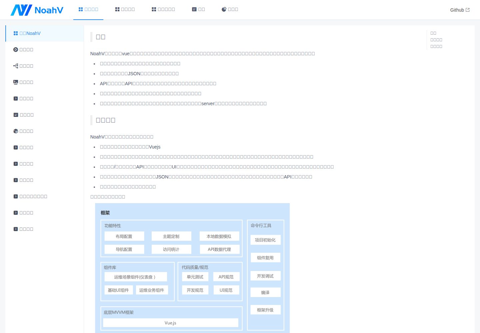Screen dimensions: 480x333
Task: Click the pie chart icon in the top navigation
Action: click(x=224, y=9)
